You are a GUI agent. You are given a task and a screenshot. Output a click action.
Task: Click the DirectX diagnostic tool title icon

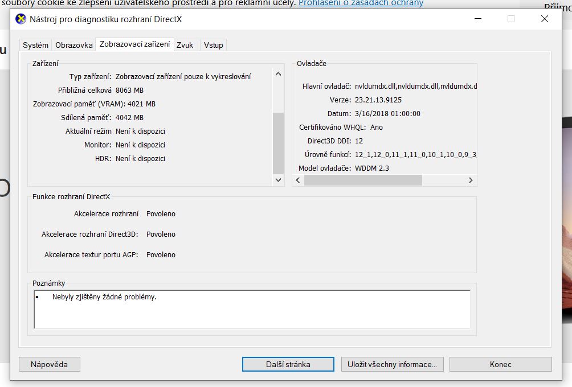21,19
